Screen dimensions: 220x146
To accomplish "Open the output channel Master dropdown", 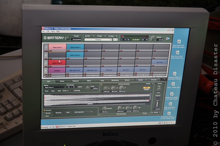I will coord(157,112).
